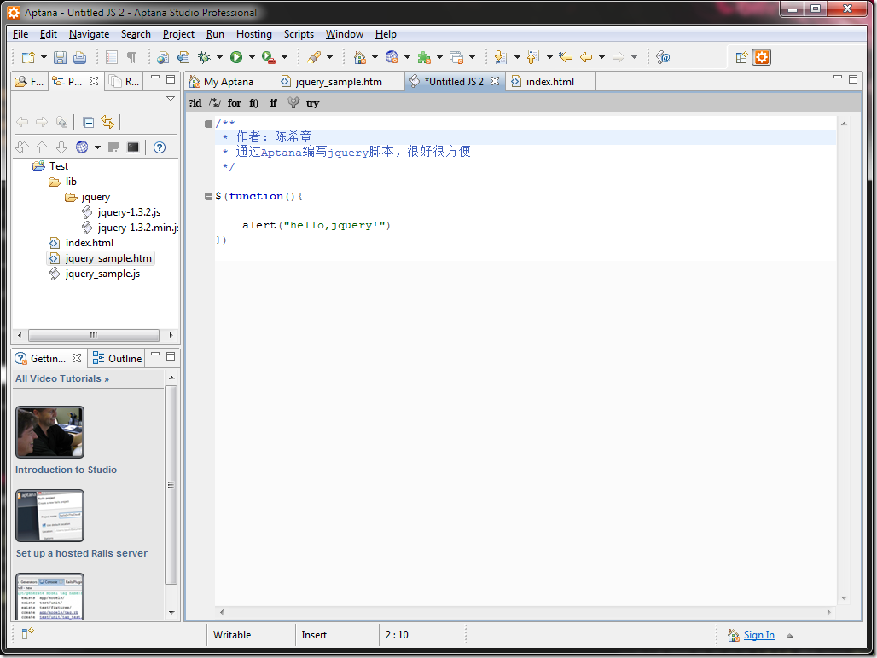Viewport: 877px width, 658px height.
Task: Open the New file dropdown arrow
Action: coord(44,57)
